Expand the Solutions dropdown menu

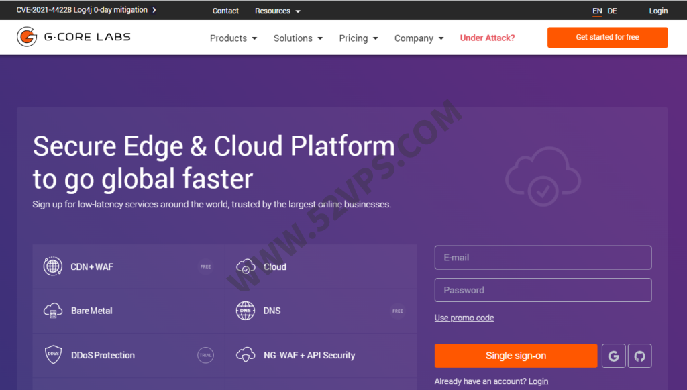(x=299, y=38)
